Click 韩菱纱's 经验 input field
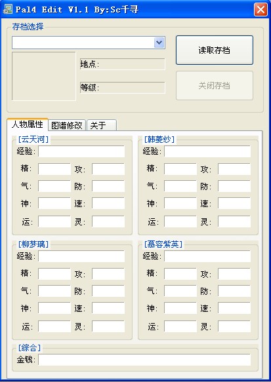Screen dimensions: 271x382 coord(207,151)
